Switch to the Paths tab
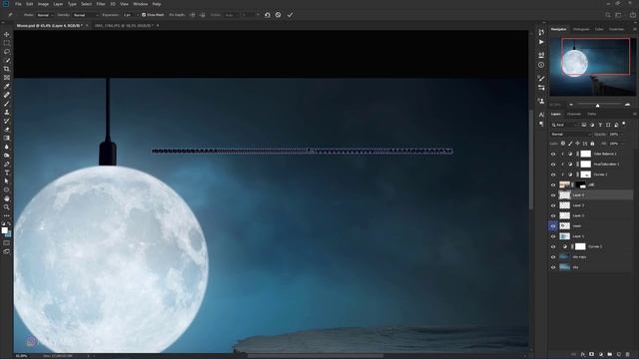 (x=592, y=114)
